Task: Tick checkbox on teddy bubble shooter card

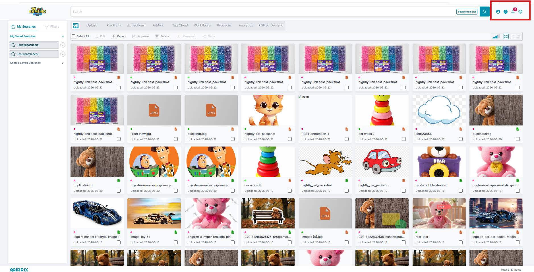Action: point(461,191)
